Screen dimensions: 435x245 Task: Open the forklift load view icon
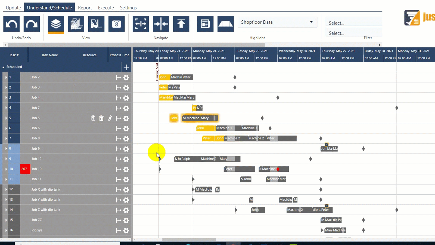pyautogui.click(x=96, y=24)
